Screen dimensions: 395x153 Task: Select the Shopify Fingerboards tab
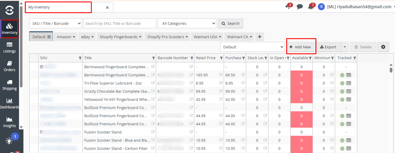pos(120,37)
